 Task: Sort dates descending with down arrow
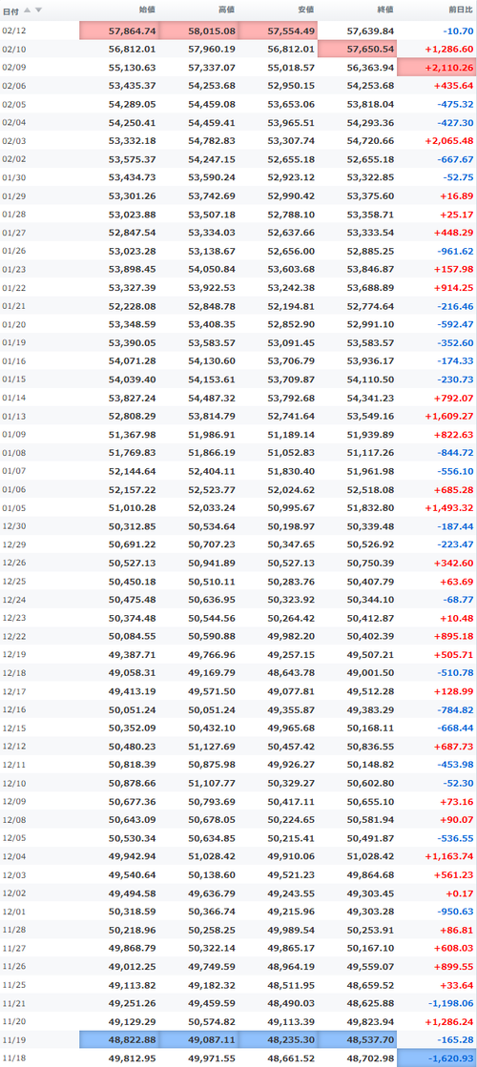click(38, 10)
